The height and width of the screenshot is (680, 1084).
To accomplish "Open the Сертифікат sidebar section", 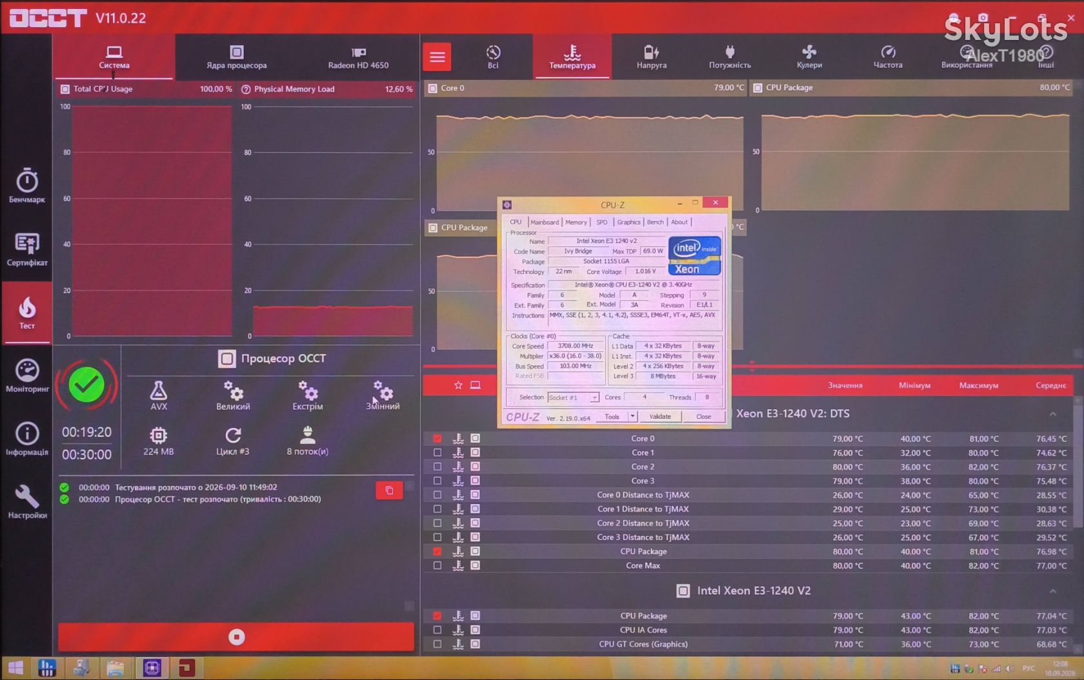I will tap(26, 249).
